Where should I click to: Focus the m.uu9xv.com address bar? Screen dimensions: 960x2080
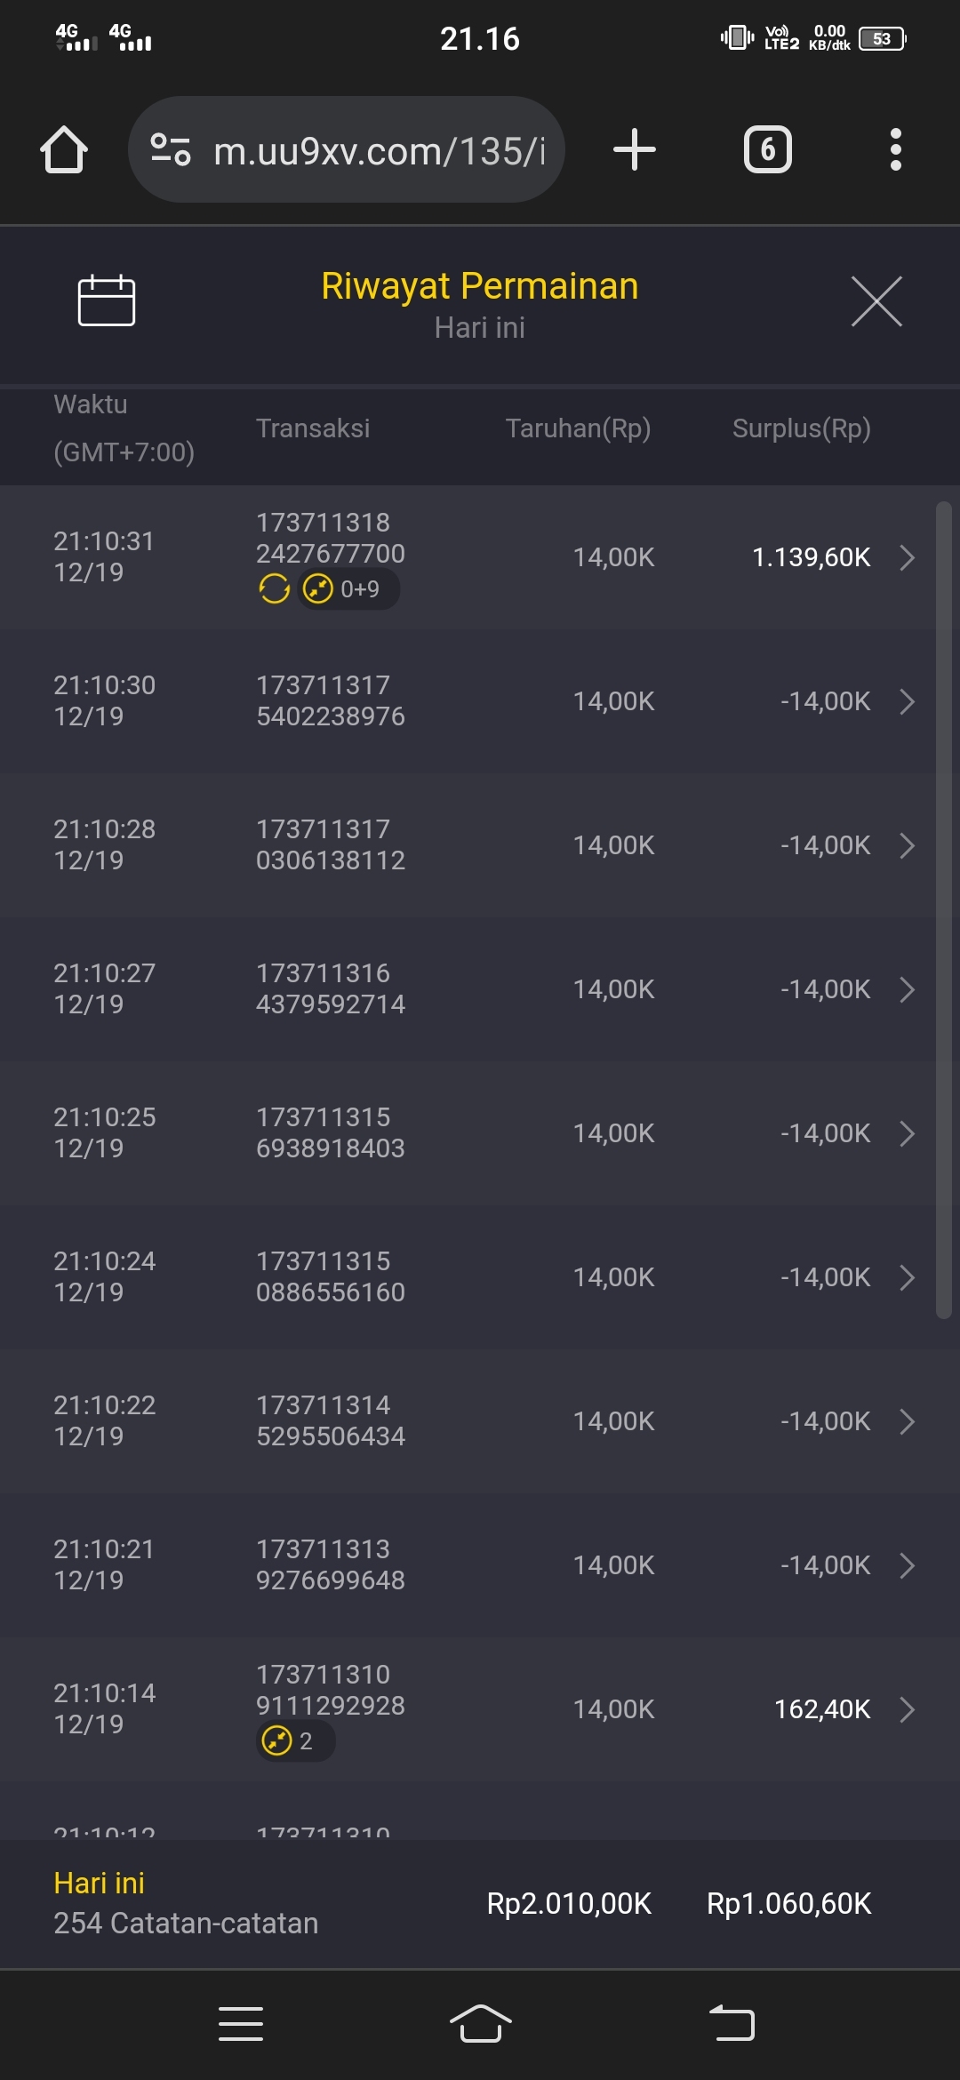pyautogui.click(x=378, y=150)
